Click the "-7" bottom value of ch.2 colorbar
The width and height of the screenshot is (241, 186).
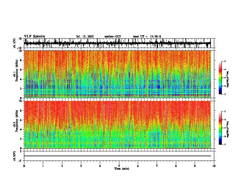click(x=224, y=145)
